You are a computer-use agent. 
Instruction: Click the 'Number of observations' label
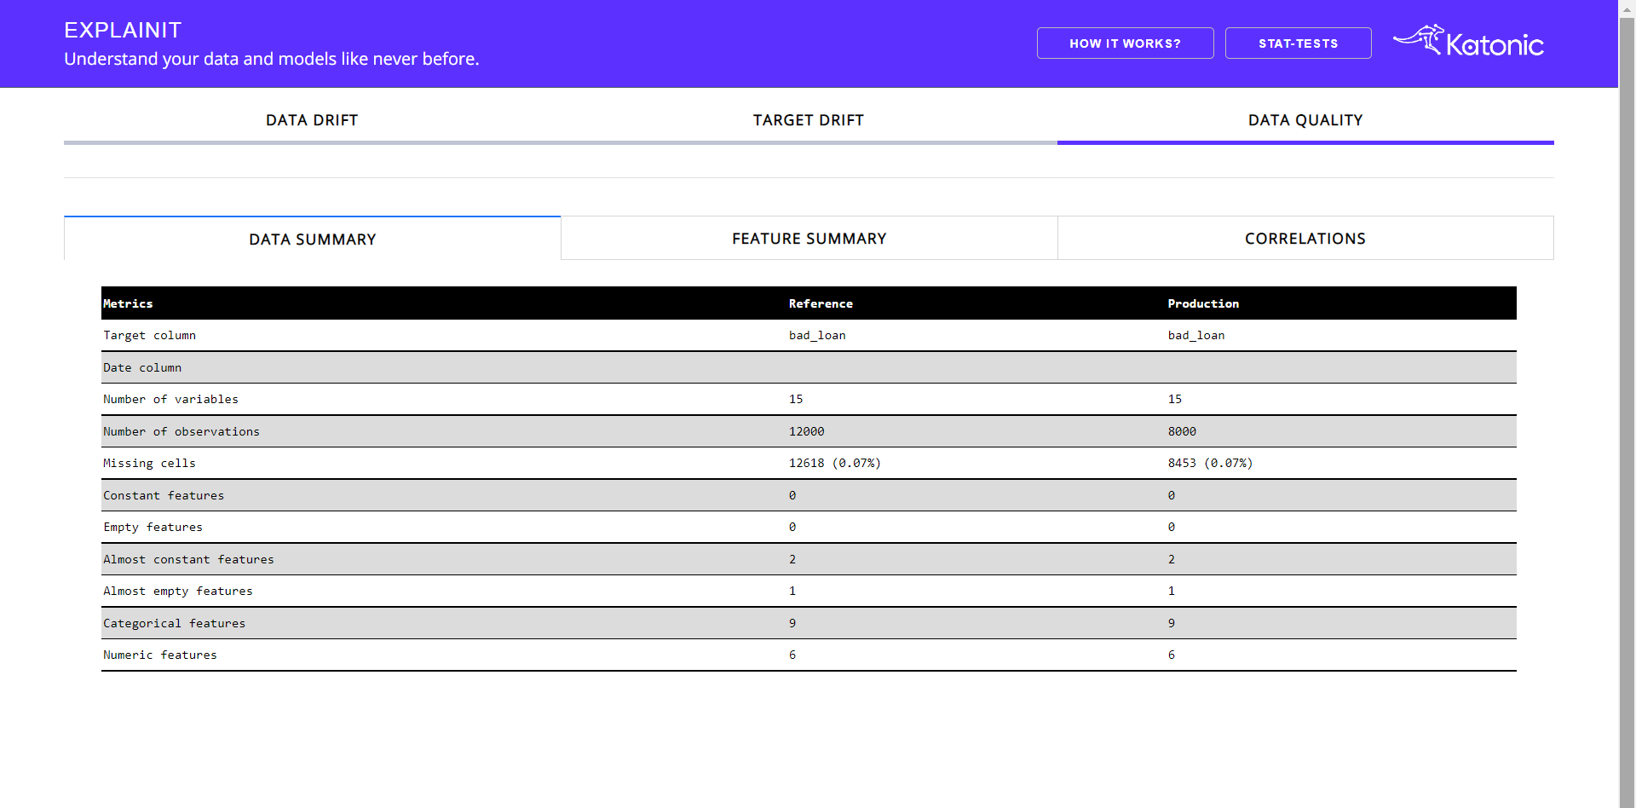(x=181, y=431)
